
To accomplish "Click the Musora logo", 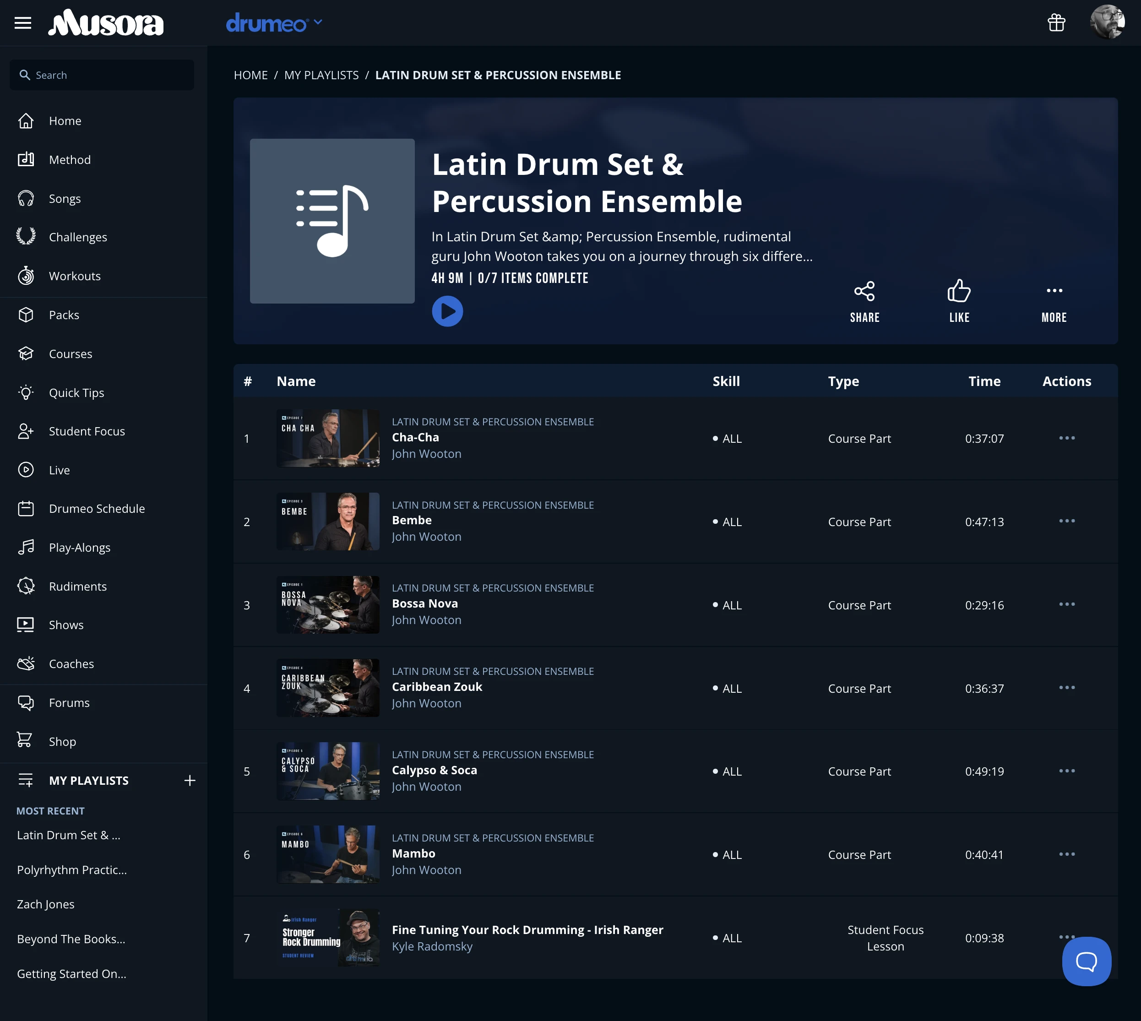I will tap(106, 23).
